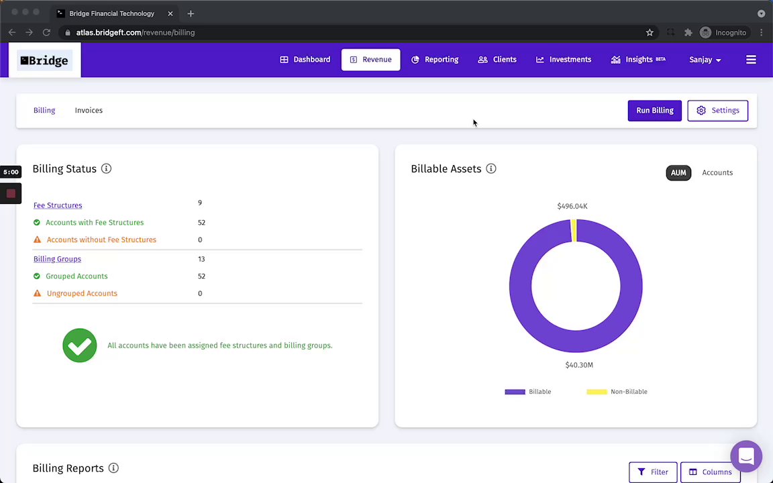Screen dimensions: 773x483
Task: Open browser extensions puzzle icon
Action: tap(688, 32)
